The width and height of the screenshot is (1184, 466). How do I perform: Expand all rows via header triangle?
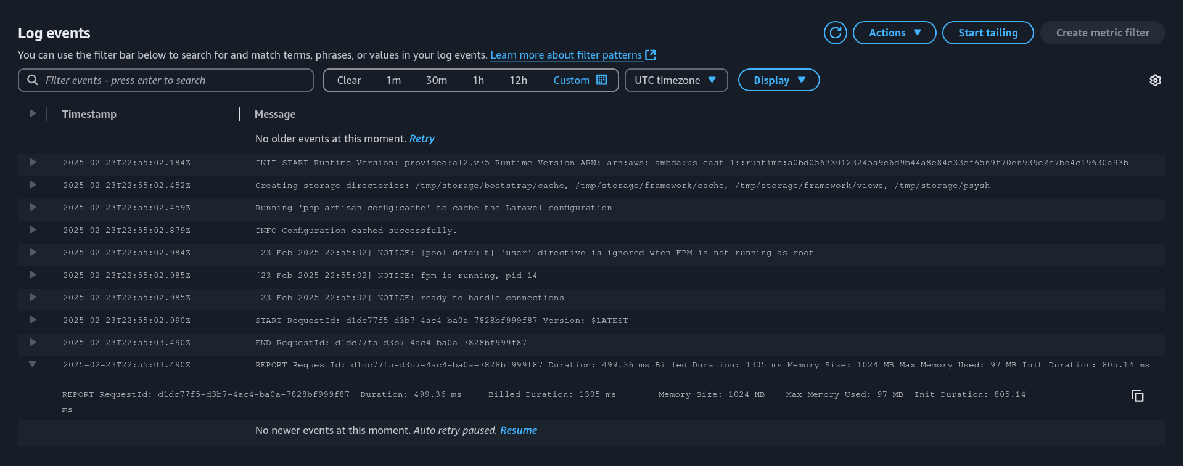coord(33,113)
